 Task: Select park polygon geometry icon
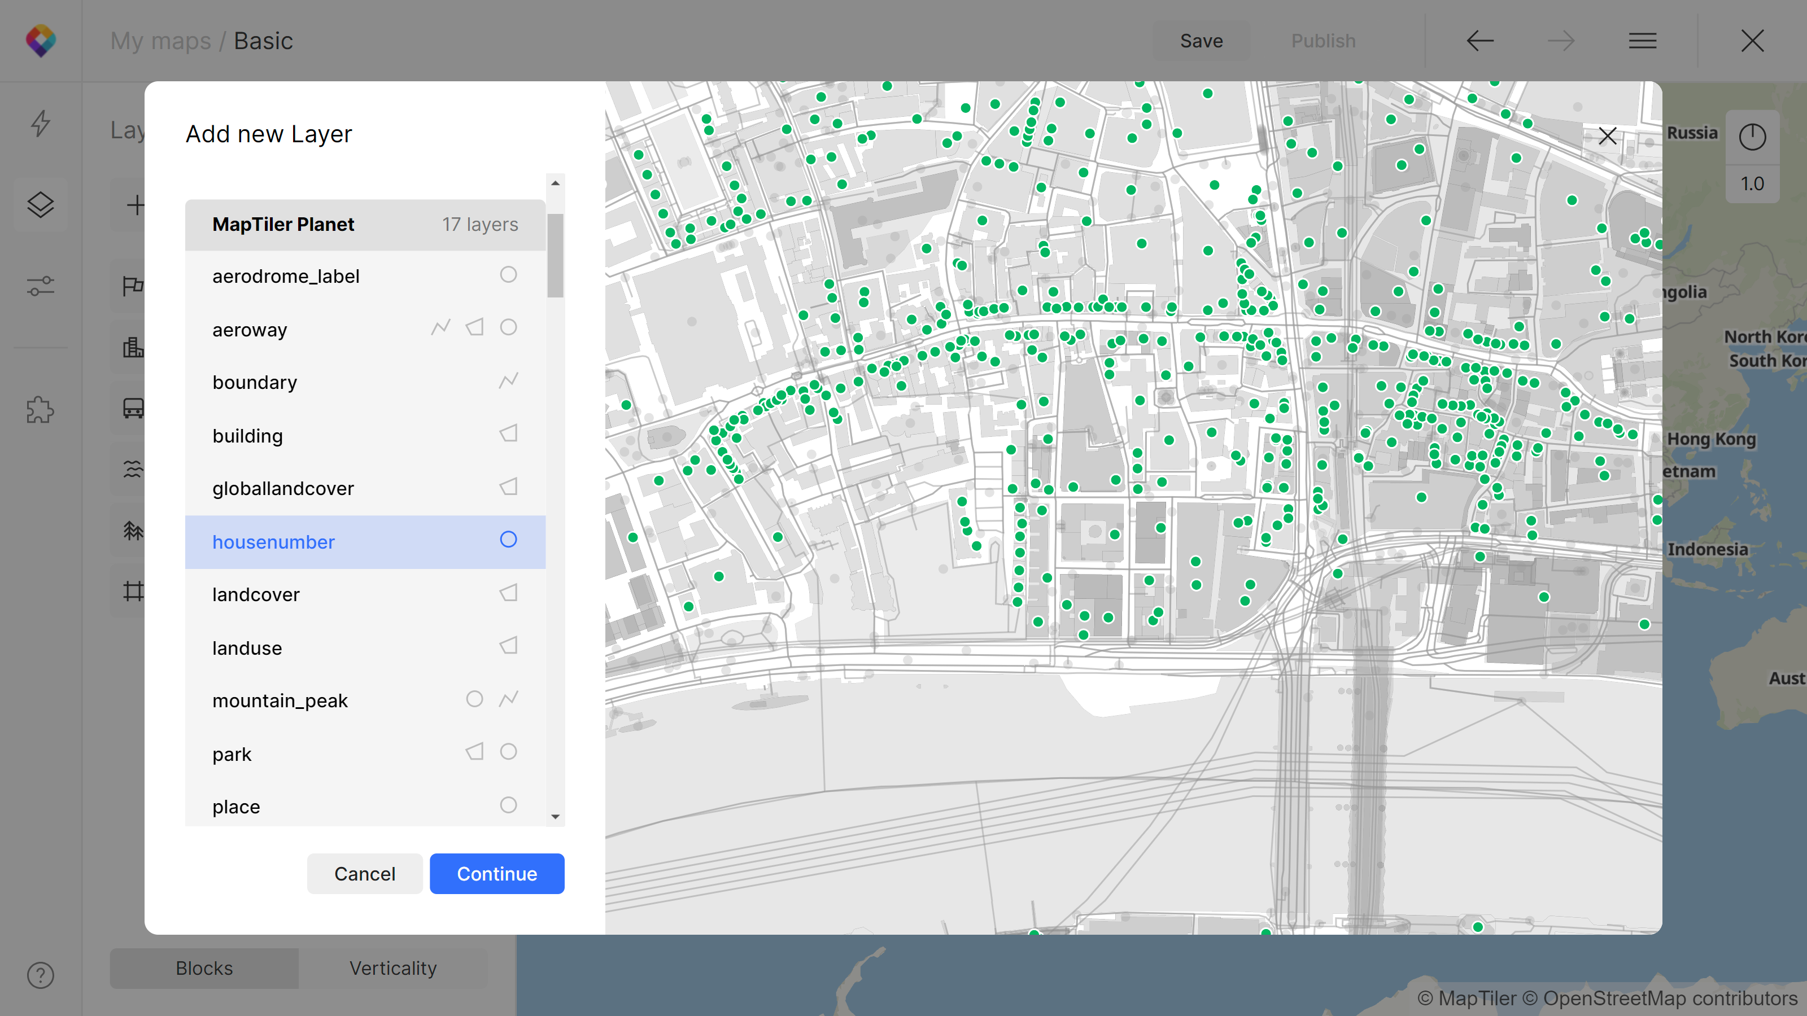tap(475, 752)
